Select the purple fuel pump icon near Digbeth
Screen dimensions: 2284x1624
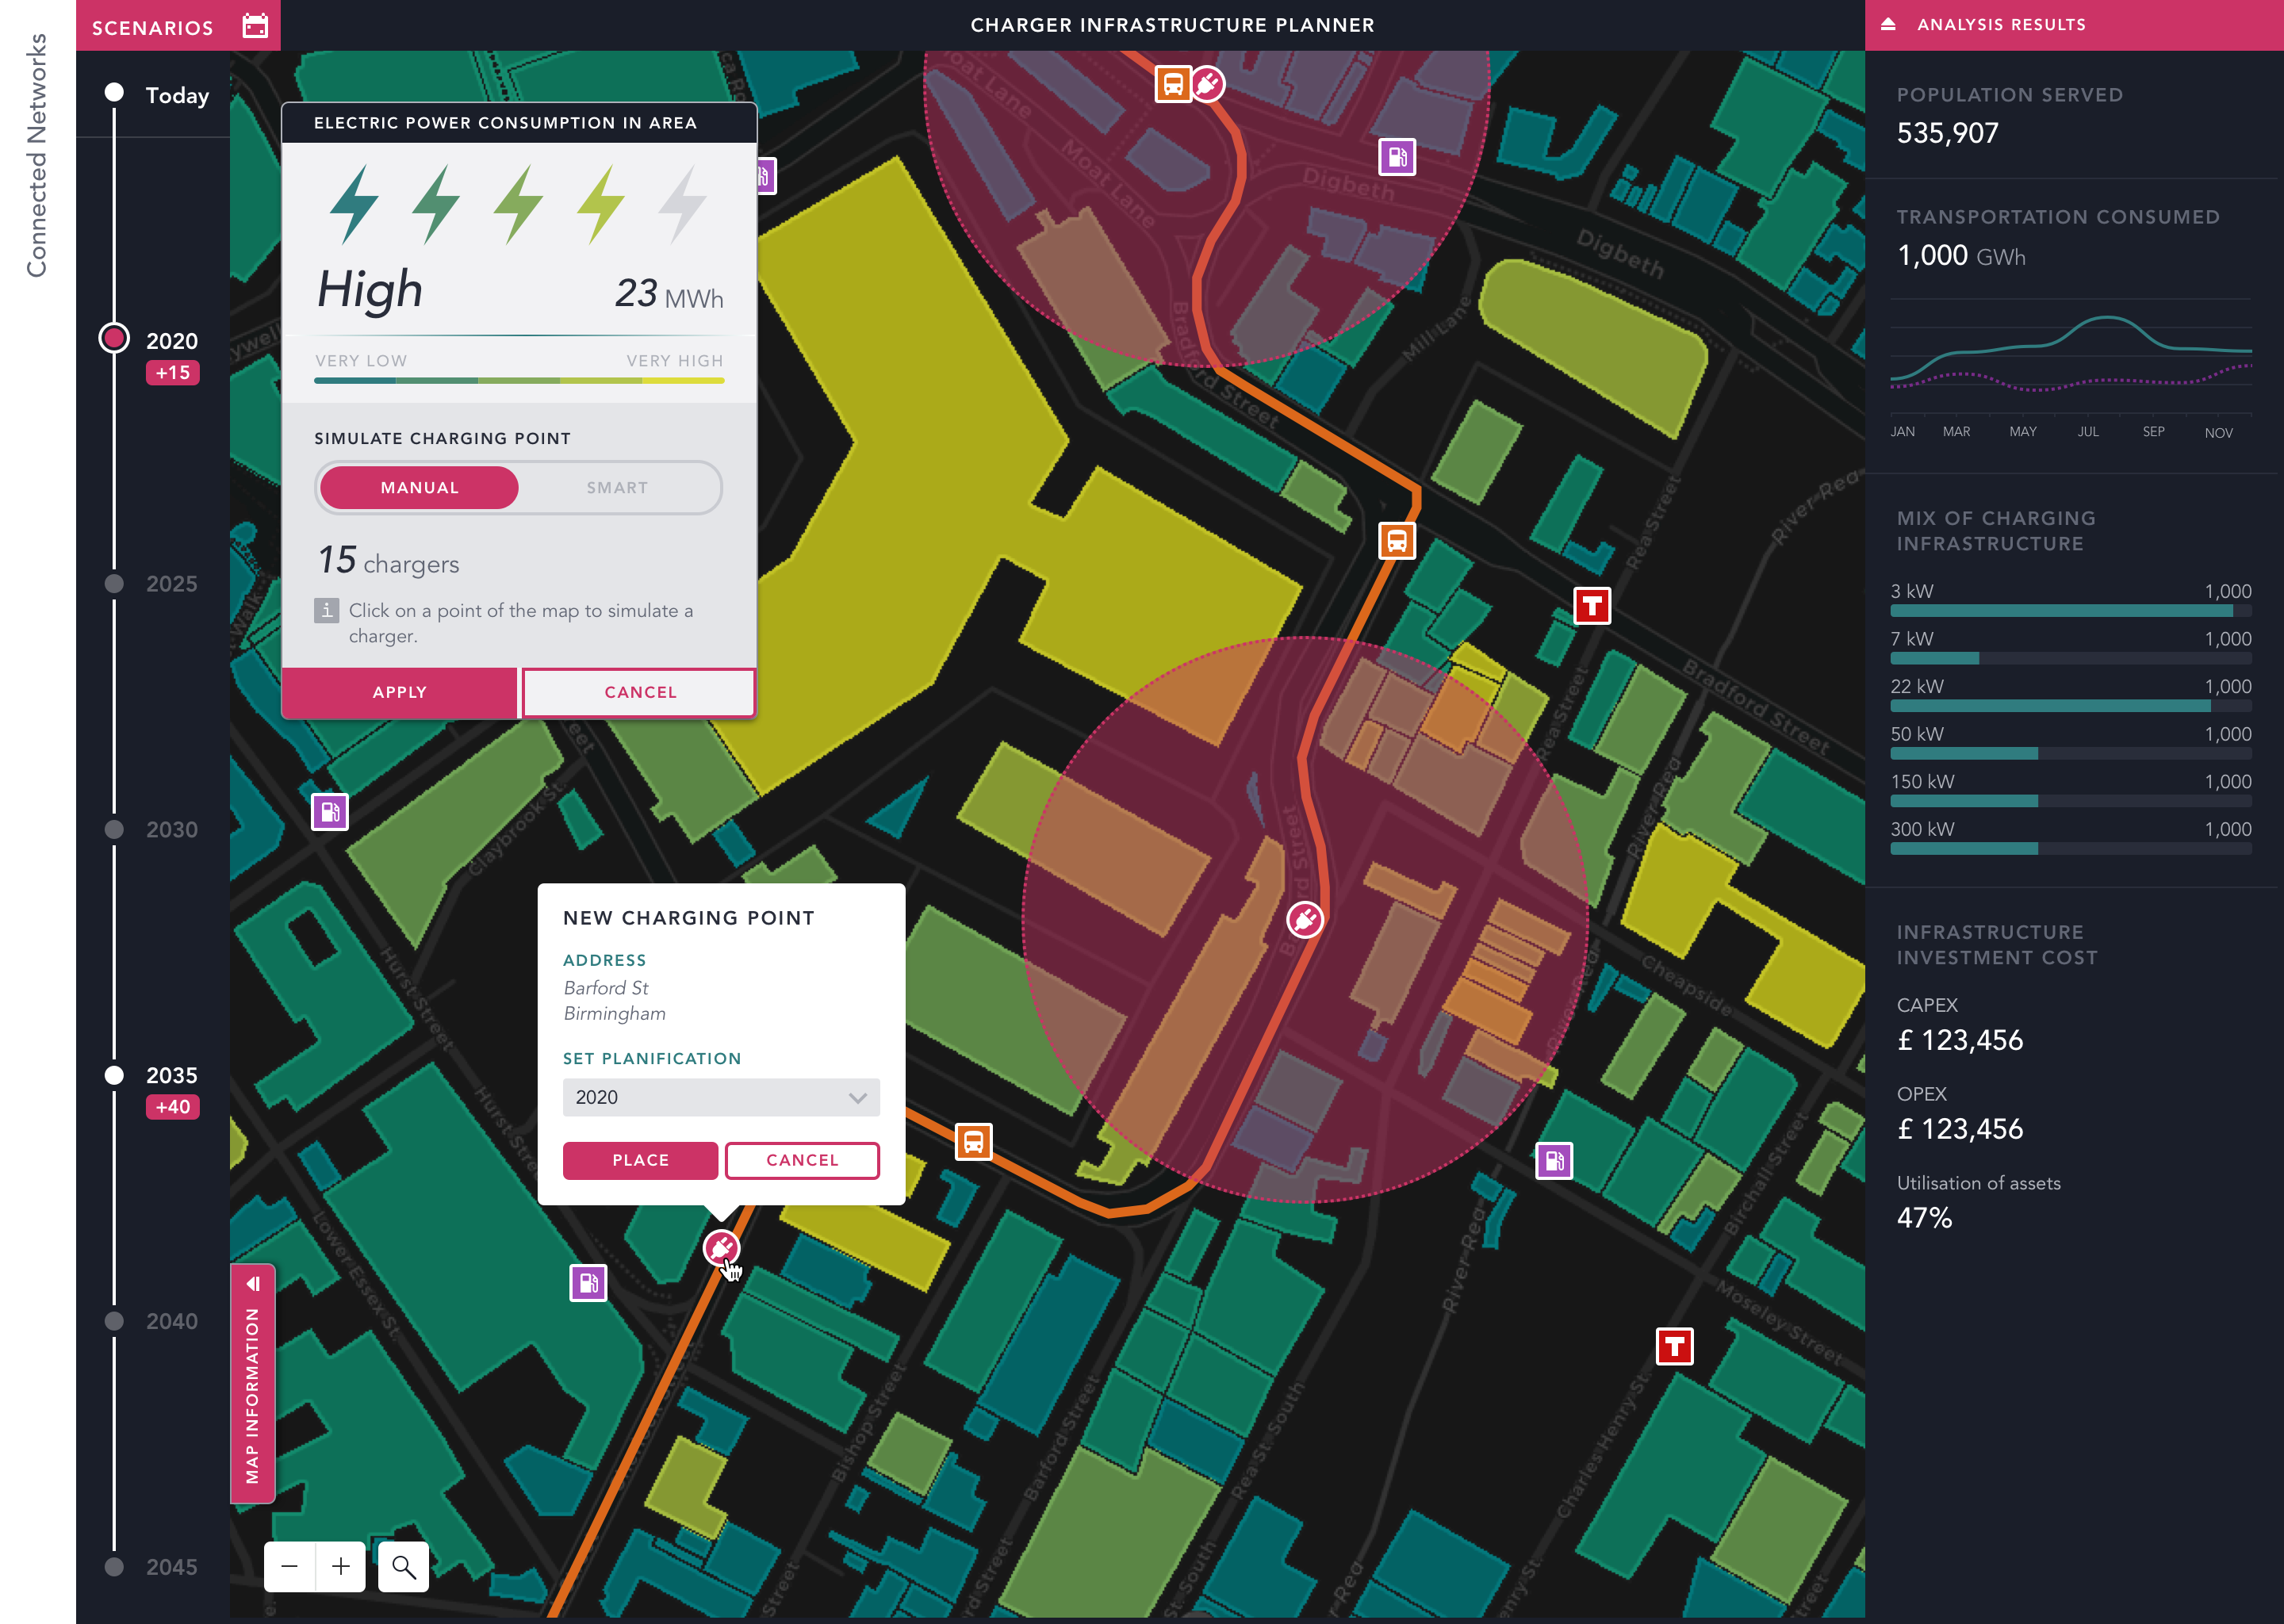[x=1397, y=156]
